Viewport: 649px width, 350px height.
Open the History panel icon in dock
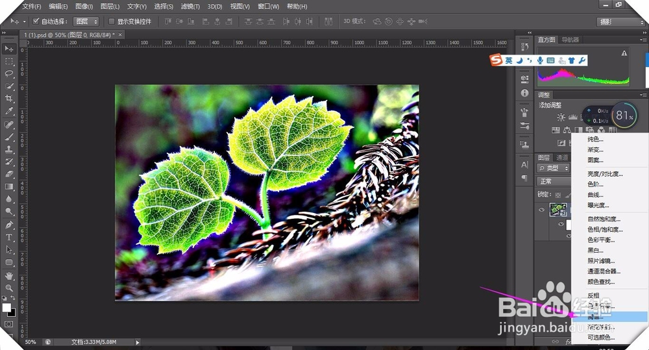point(525,46)
